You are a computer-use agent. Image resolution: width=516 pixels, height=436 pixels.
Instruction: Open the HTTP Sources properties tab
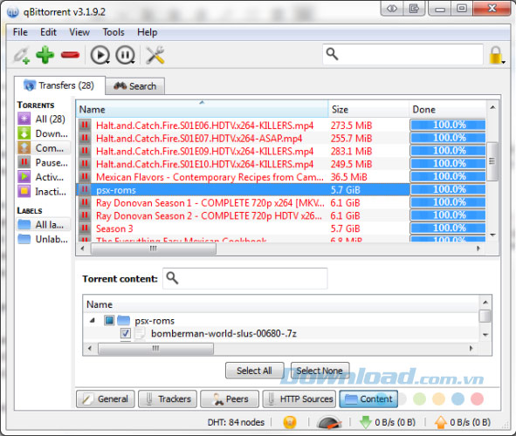click(299, 399)
